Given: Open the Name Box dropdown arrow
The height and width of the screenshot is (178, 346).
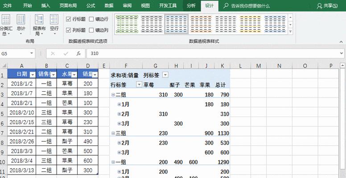Looking at the screenshot, I should (32, 53).
